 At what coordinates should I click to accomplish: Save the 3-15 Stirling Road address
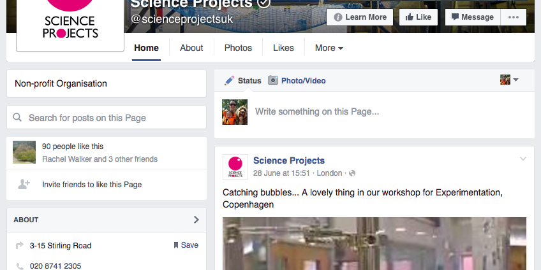(x=186, y=245)
